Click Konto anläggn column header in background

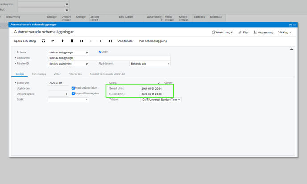[170, 18]
